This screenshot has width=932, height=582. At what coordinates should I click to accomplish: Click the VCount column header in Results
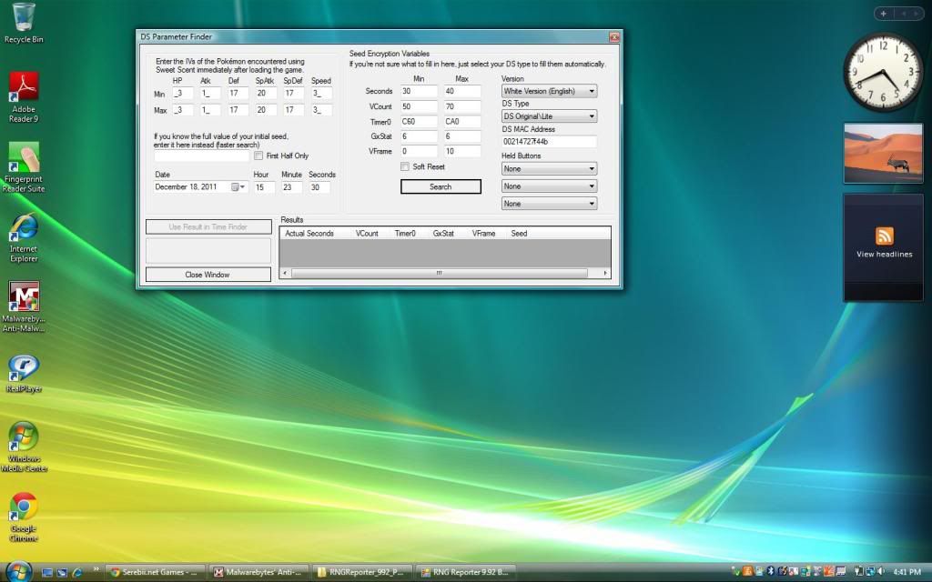tap(367, 234)
